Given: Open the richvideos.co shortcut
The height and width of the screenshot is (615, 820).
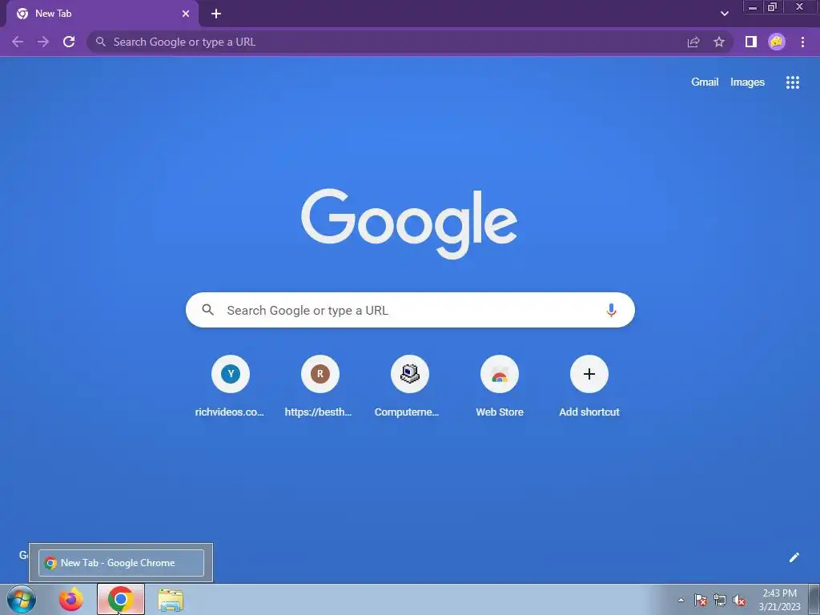Looking at the screenshot, I should click(230, 386).
